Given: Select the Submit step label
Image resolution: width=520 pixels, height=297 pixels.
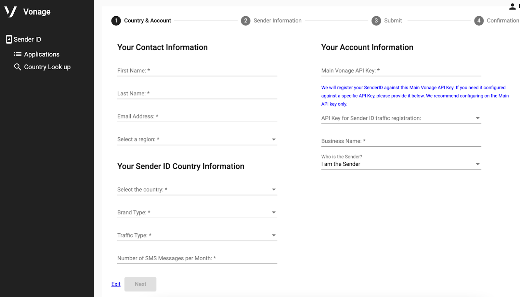Looking at the screenshot, I should pos(393,20).
